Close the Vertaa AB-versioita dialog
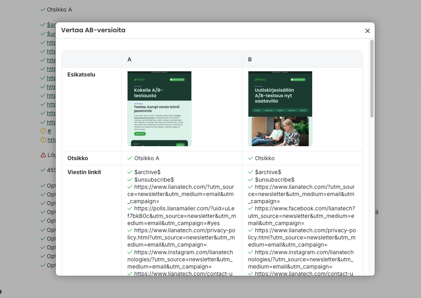 point(367,31)
